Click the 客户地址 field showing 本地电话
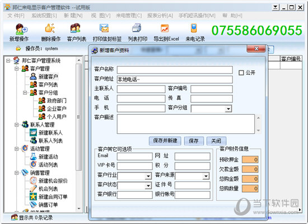The width and height of the screenshot is (308, 224). 175,80
